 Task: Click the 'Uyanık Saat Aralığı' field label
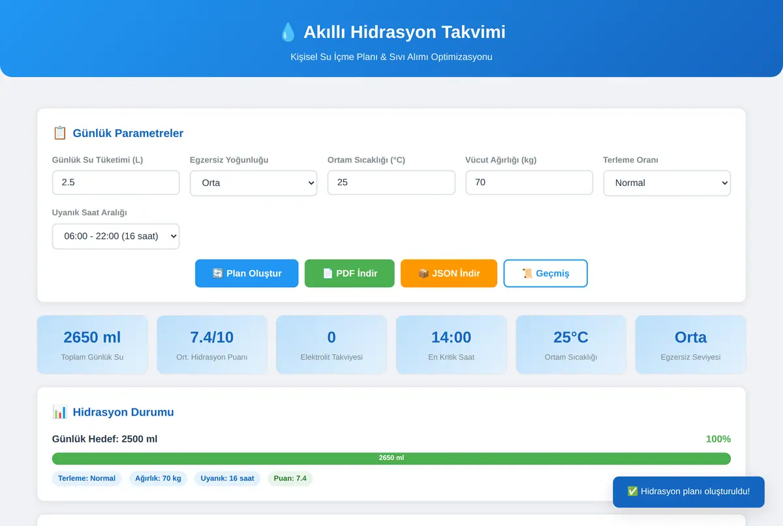(x=89, y=213)
